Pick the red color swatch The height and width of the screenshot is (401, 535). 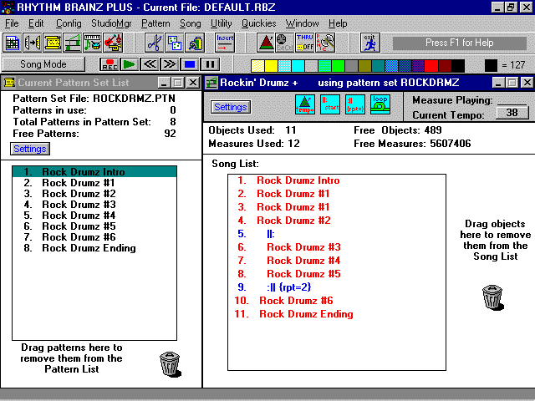pos(431,64)
